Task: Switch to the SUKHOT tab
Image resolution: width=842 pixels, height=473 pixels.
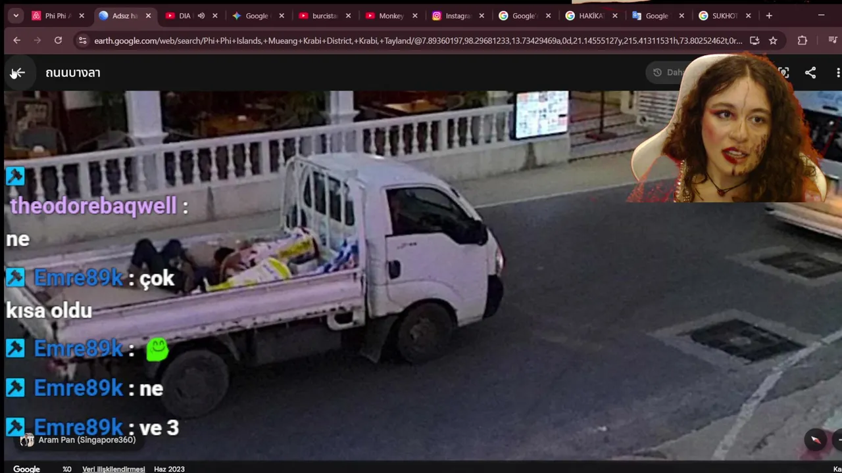Action: (x=724, y=16)
